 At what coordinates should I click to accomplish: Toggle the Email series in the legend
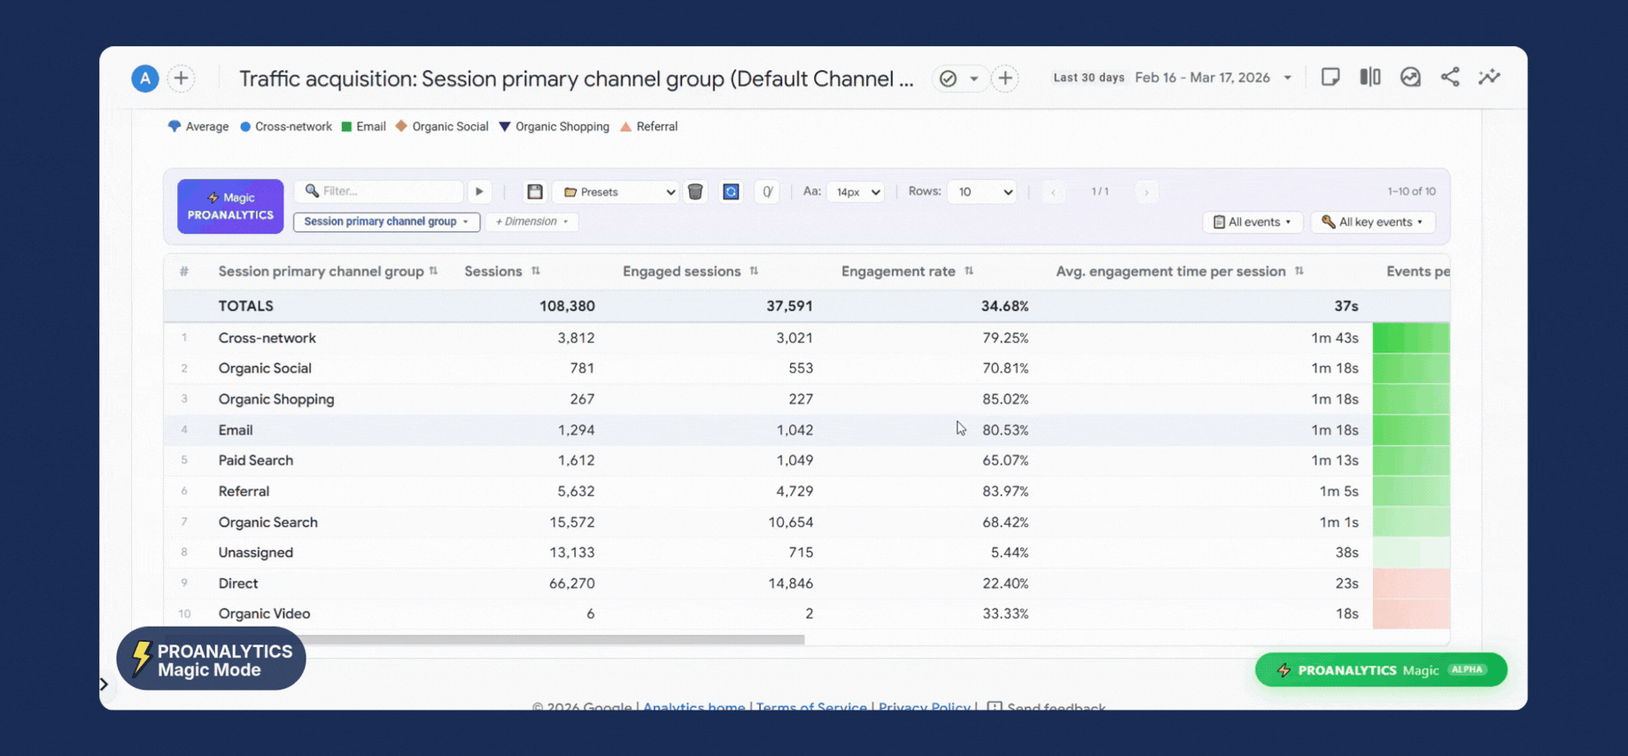pos(363,127)
